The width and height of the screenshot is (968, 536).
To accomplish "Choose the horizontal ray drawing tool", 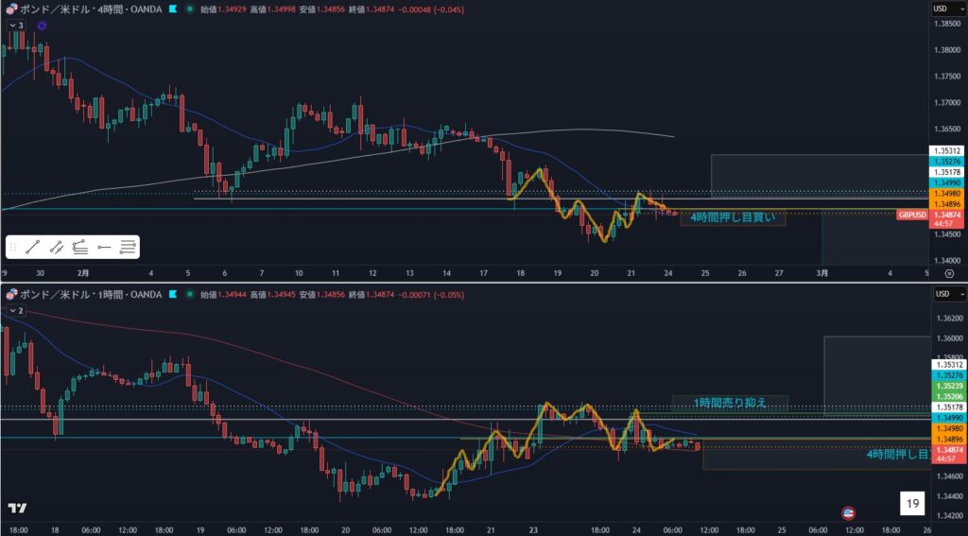I will [x=104, y=248].
